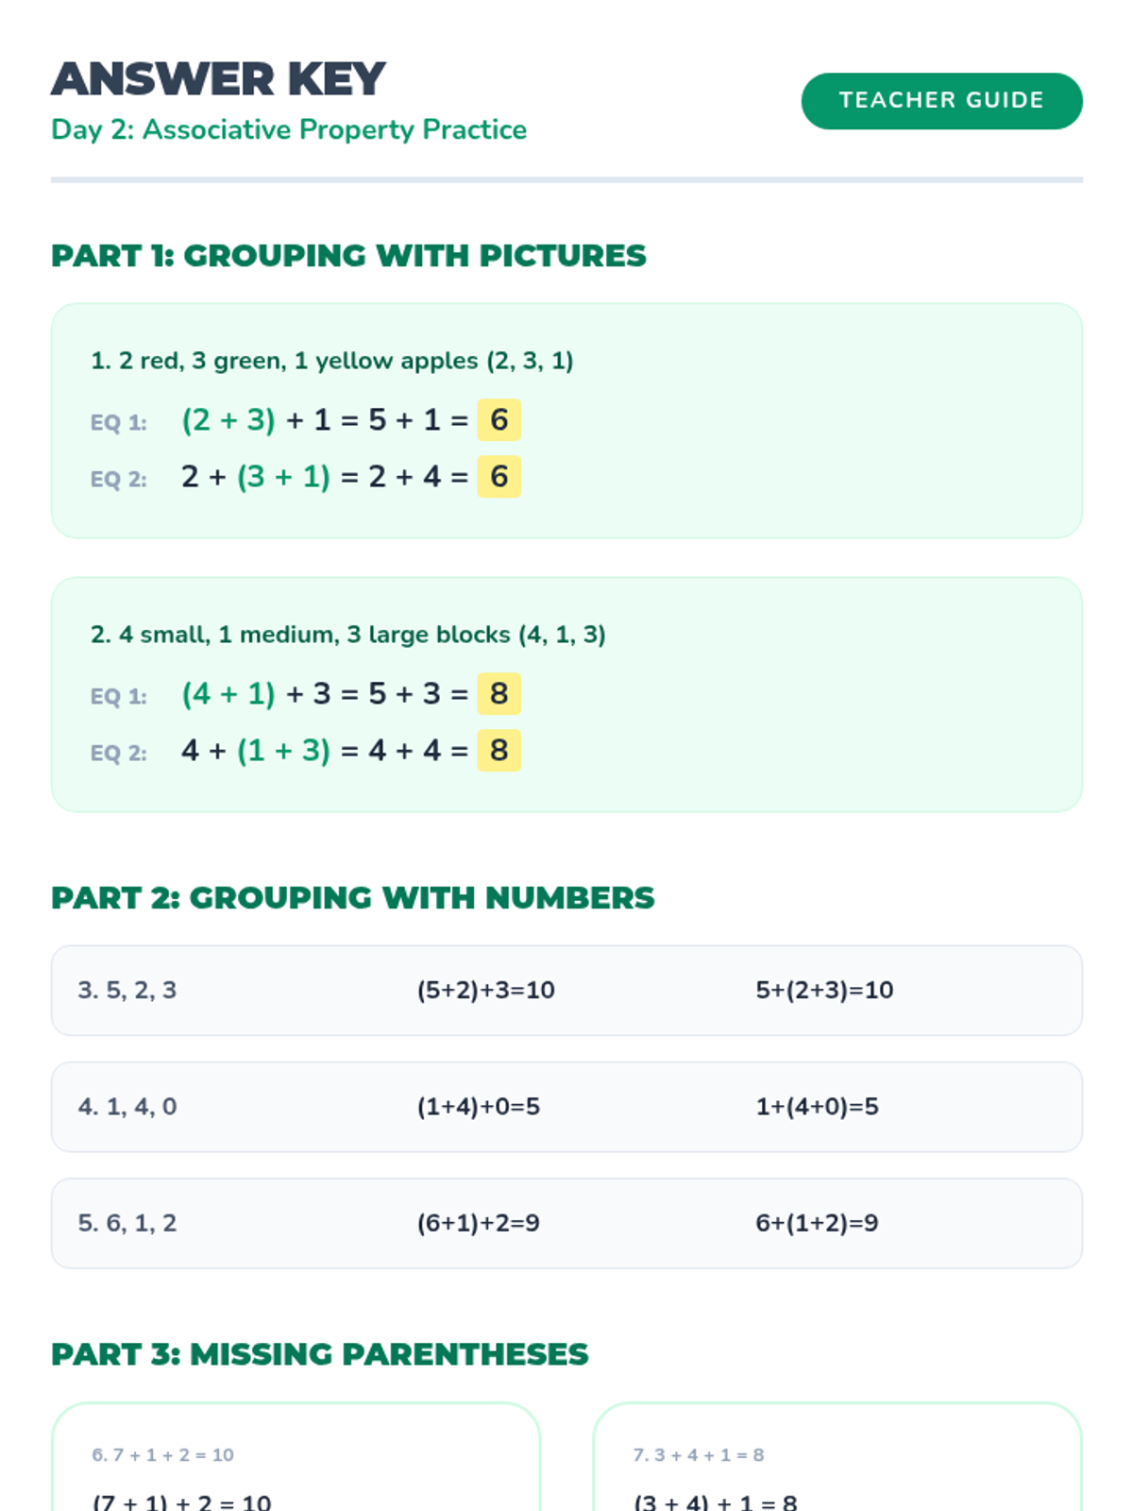Screen dimensions: 1133x1511
Task: Select the Part 1: Grouping with Pictures heading
Action: (x=348, y=255)
